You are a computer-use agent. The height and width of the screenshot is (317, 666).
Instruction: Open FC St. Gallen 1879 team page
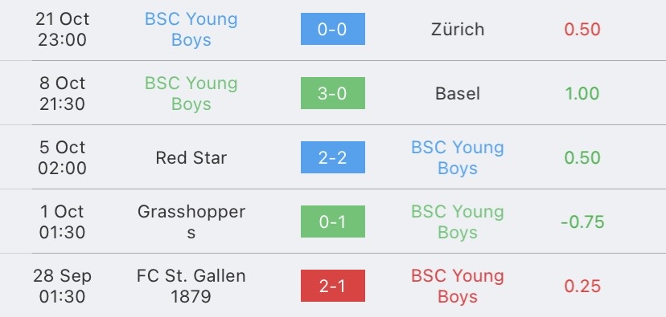click(x=191, y=286)
